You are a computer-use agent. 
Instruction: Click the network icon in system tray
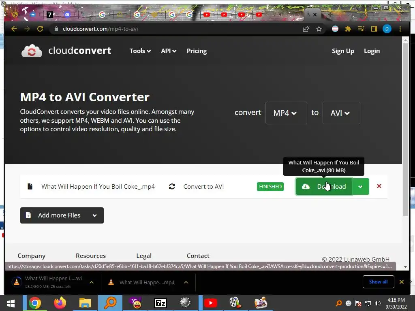pyautogui.click(x=368, y=303)
